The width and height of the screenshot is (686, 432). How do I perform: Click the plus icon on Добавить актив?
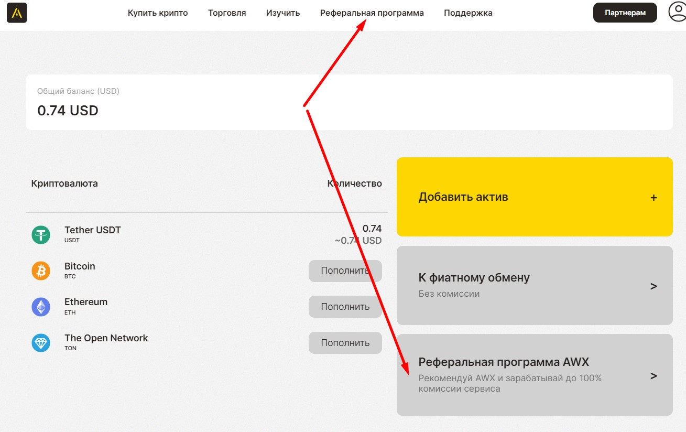653,198
